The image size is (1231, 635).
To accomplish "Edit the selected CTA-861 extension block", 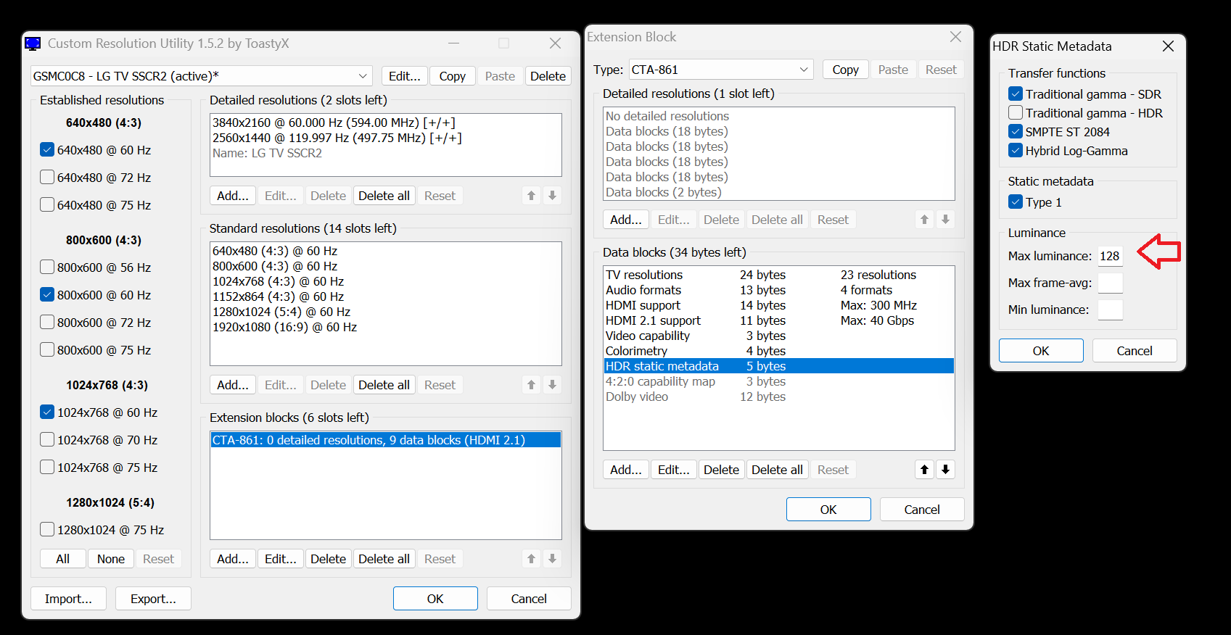I will pyautogui.click(x=281, y=559).
